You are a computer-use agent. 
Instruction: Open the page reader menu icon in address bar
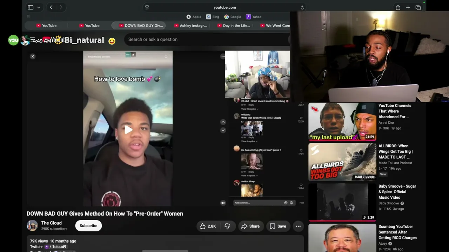coord(147,7)
